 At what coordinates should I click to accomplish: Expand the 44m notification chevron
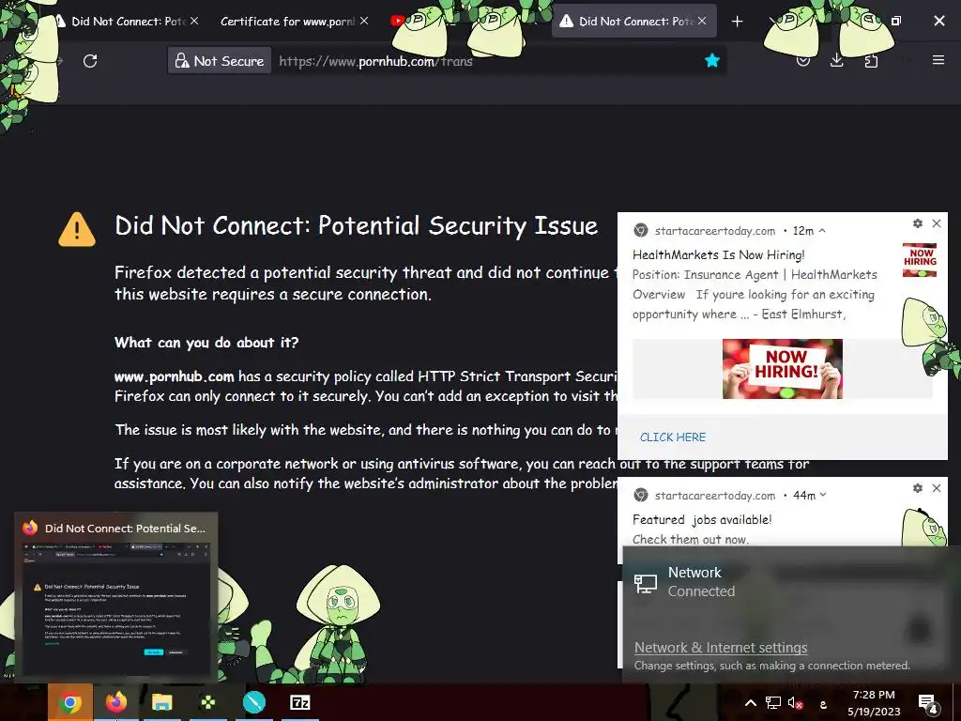click(x=823, y=495)
